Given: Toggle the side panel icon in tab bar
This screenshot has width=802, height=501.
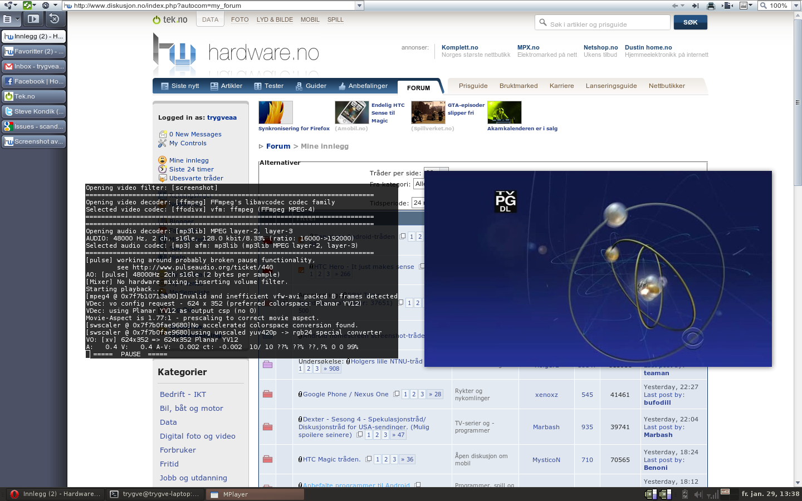Looking at the screenshot, I should pyautogui.click(x=33, y=19).
